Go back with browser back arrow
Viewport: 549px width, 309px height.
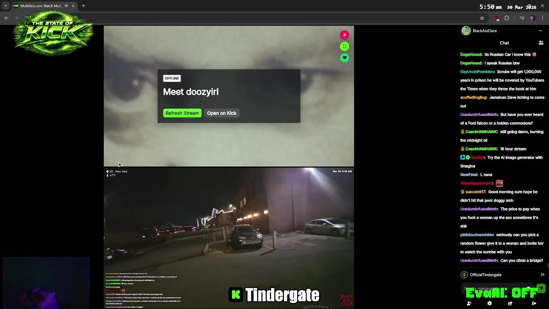6,18
